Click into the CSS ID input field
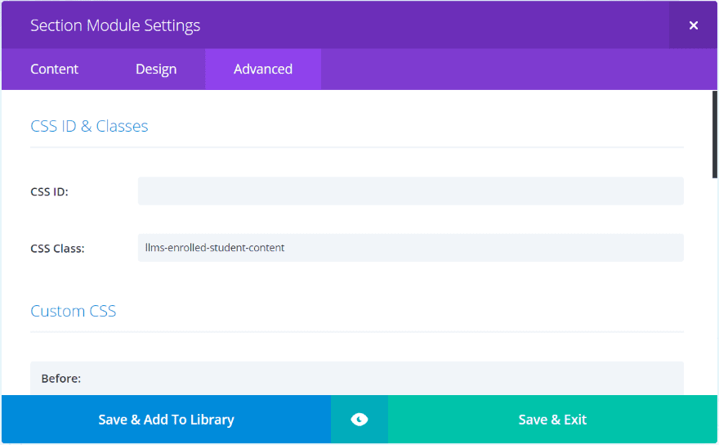 point(410,191)
